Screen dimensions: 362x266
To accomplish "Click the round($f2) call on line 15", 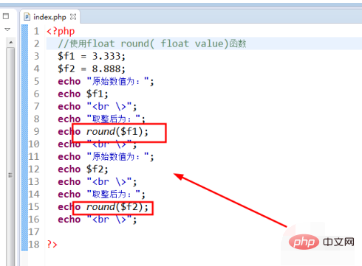I will point(117,207).
